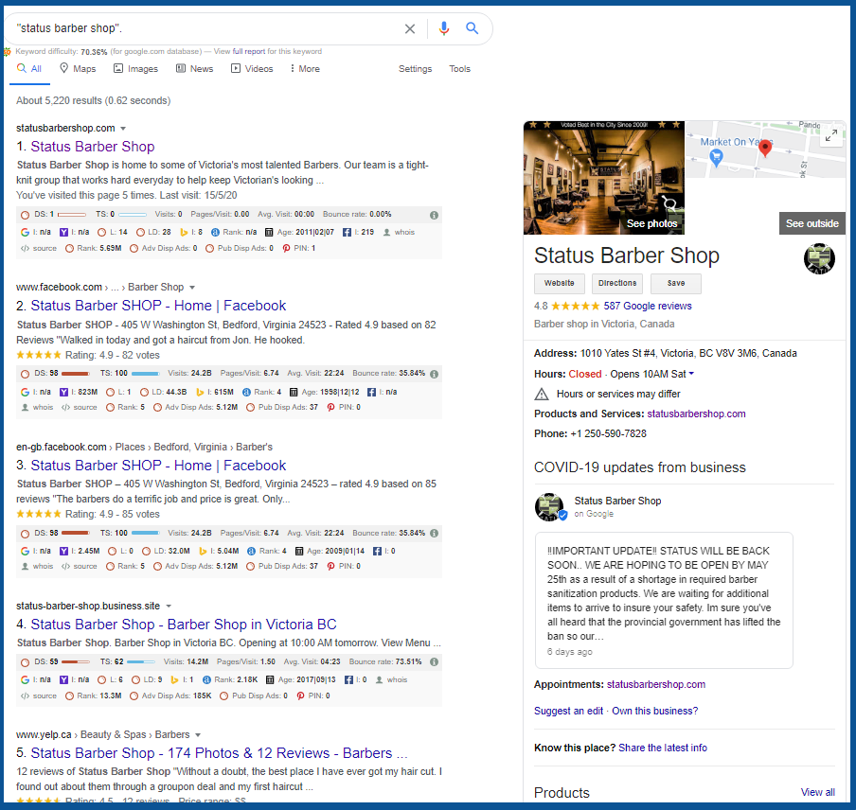Click the Age icon showing 2011|02|07

[x=269, y=233]
